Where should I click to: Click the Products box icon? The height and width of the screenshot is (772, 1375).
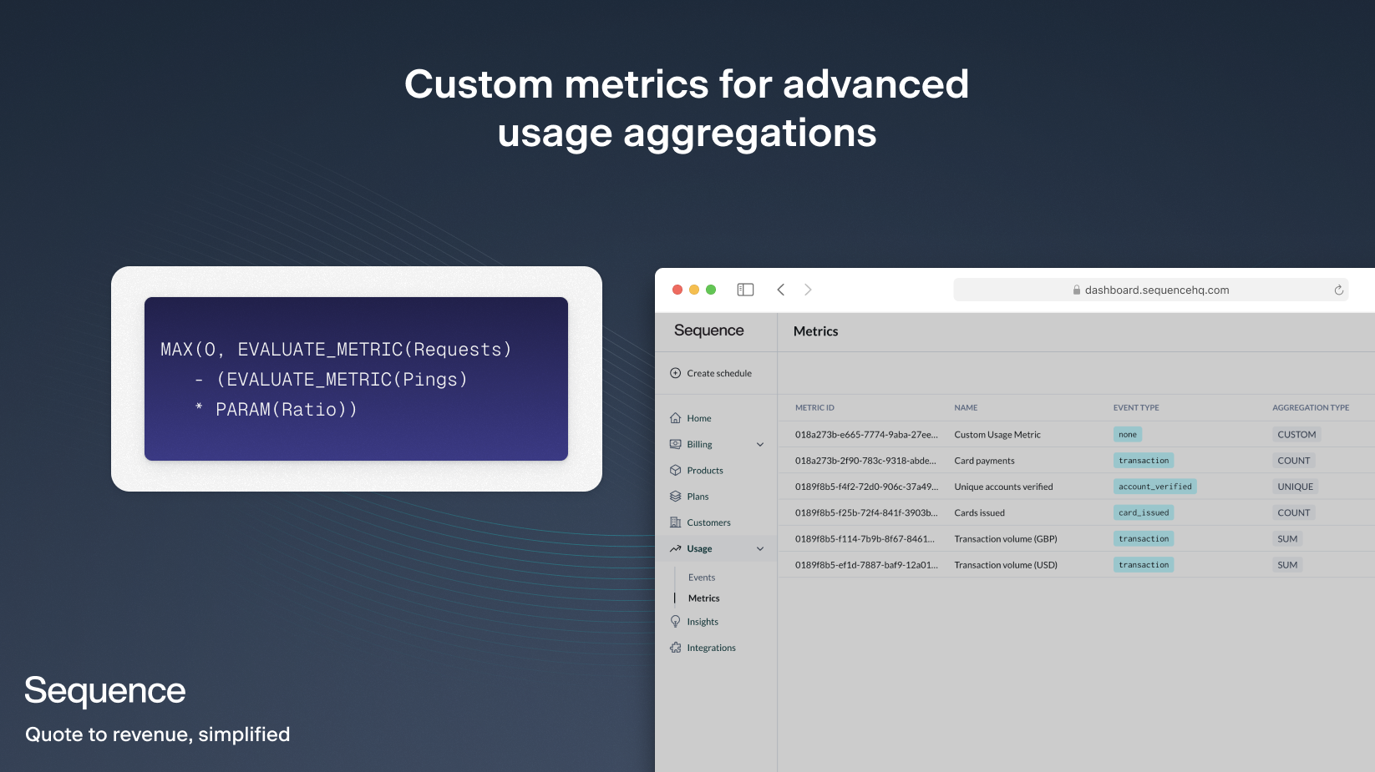click(x=675, y=470)
